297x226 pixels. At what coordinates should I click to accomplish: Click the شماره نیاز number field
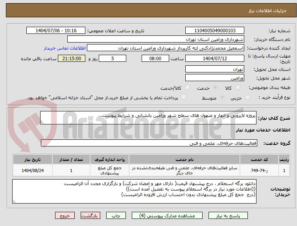pyautogui.click(x=215, y=31)
